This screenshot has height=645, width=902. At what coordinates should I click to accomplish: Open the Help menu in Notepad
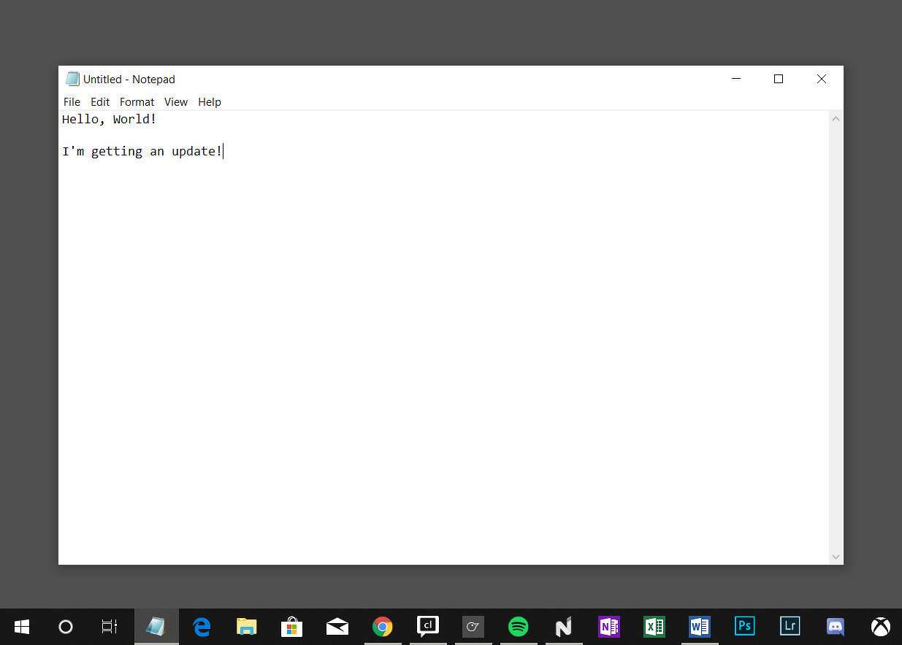click(x=209, y=102)
